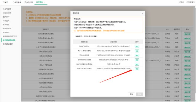
Task: Click the vertical scrollbar on the right edge
Action: click(195, 50)
